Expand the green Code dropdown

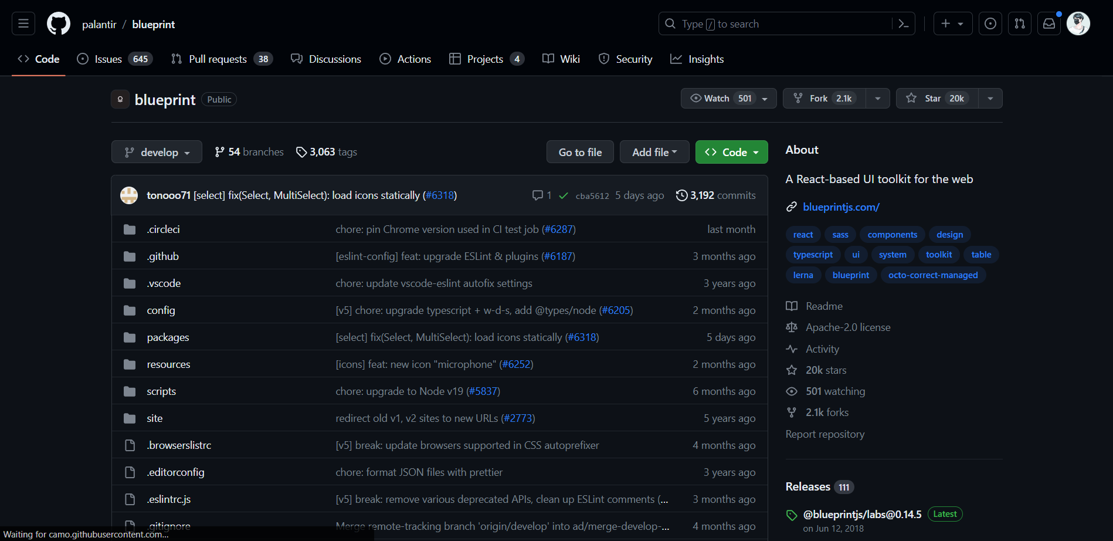click(x=731, y=152)
